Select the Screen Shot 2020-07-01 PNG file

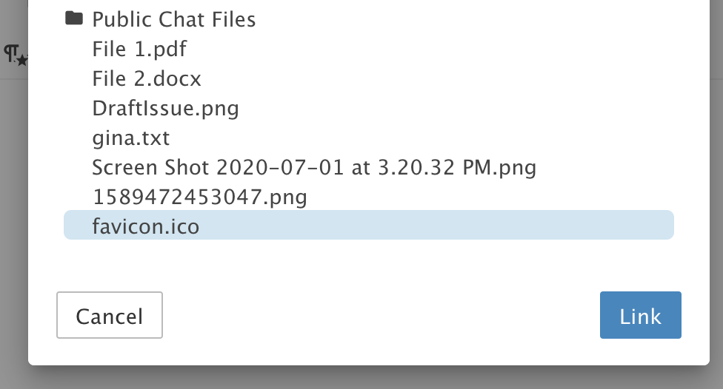click(313, 167)
